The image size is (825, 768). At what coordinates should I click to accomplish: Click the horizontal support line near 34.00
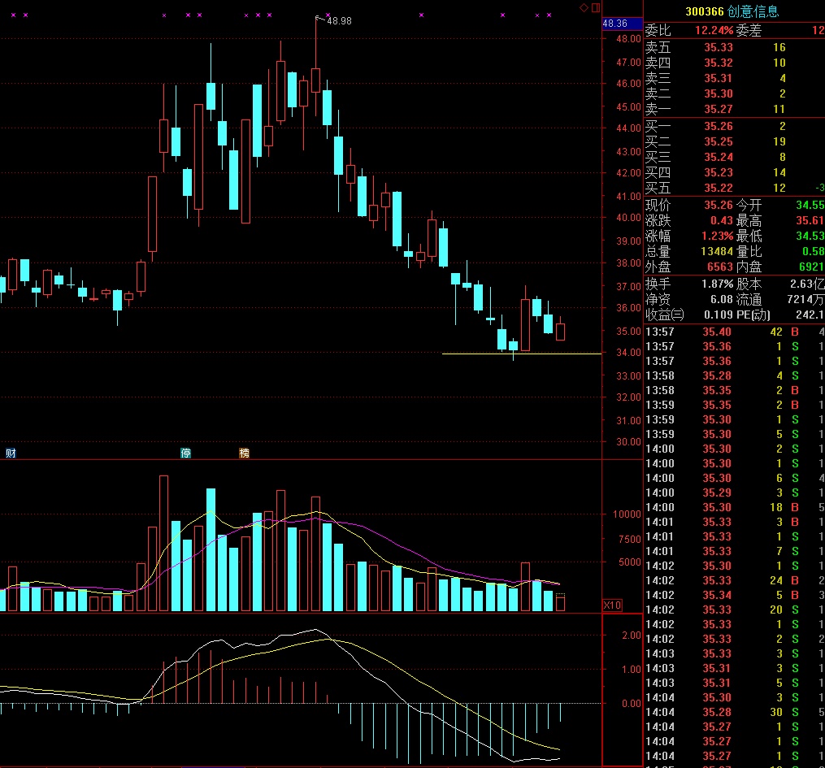click(522, 354)
